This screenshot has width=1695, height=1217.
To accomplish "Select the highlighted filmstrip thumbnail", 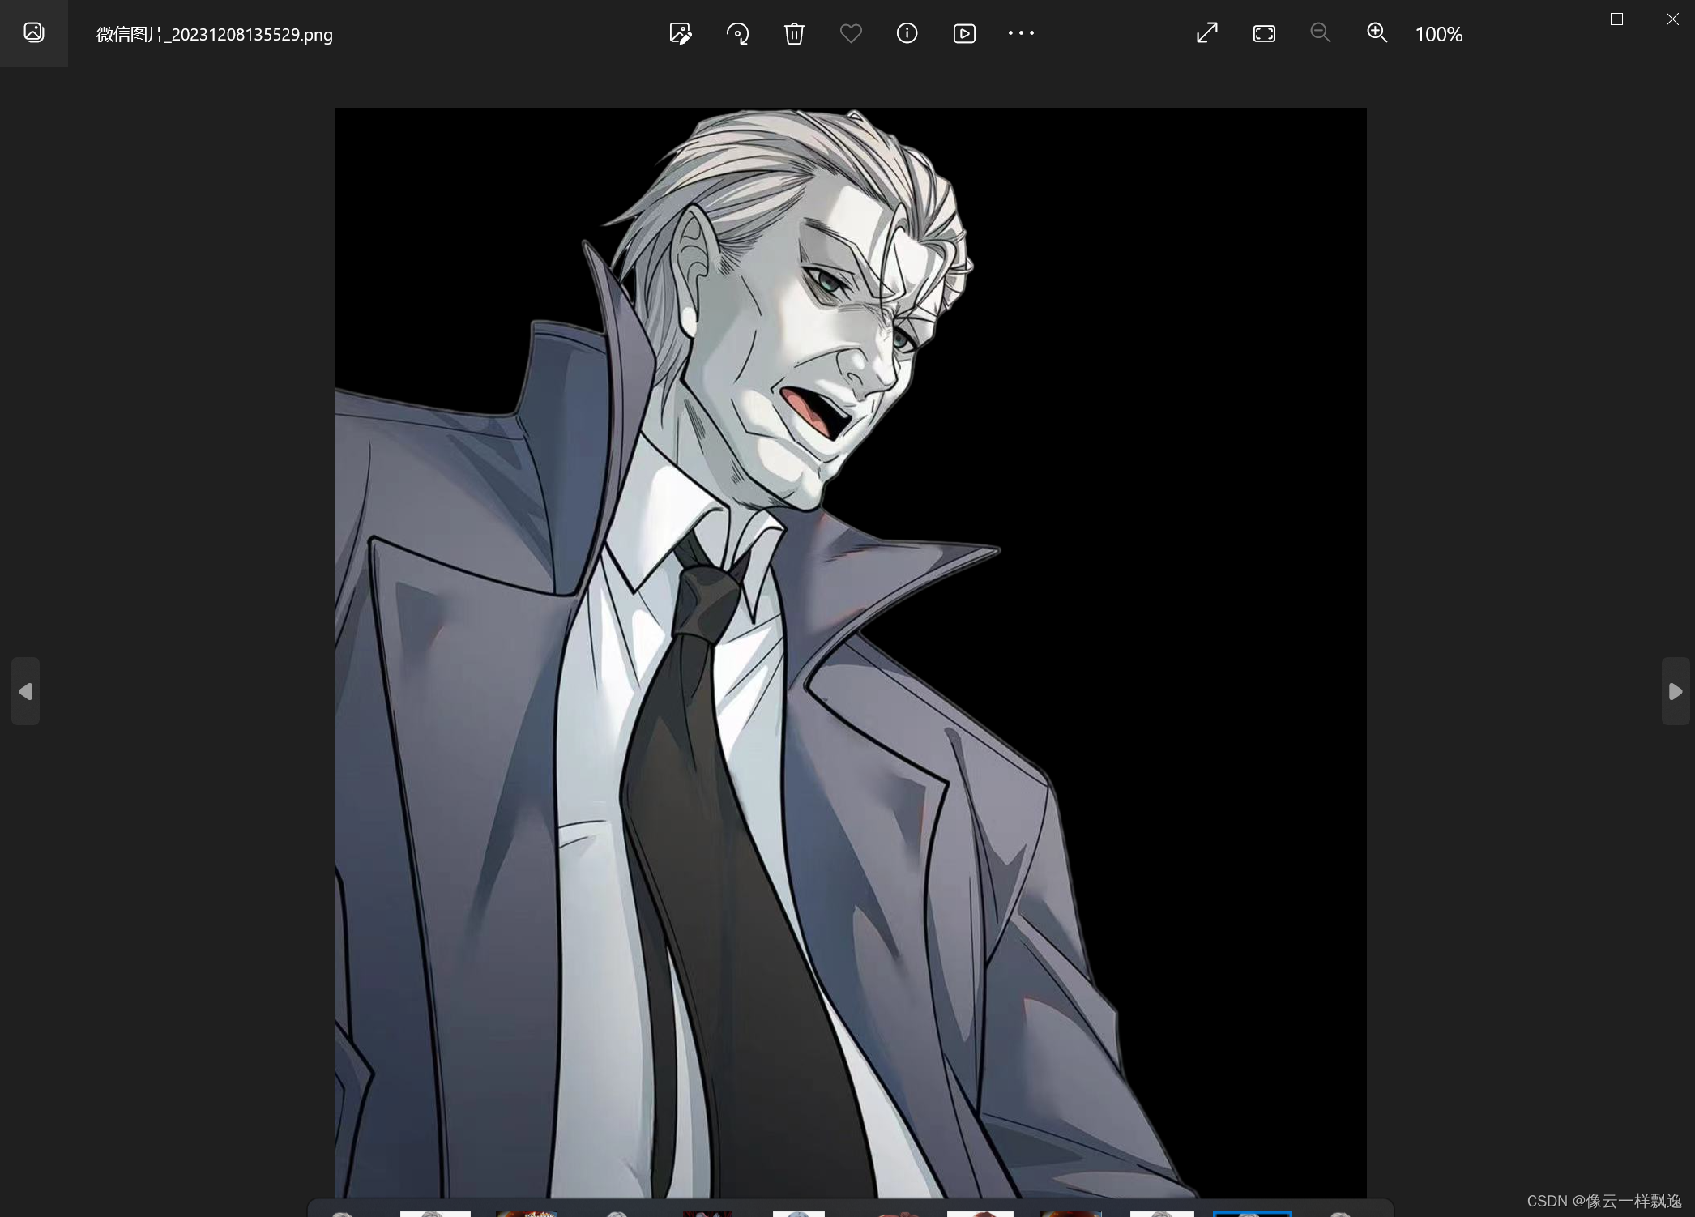I will tap(1252, 1213).
